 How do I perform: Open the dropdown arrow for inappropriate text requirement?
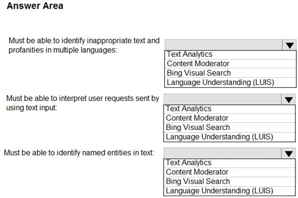[289, 45]
